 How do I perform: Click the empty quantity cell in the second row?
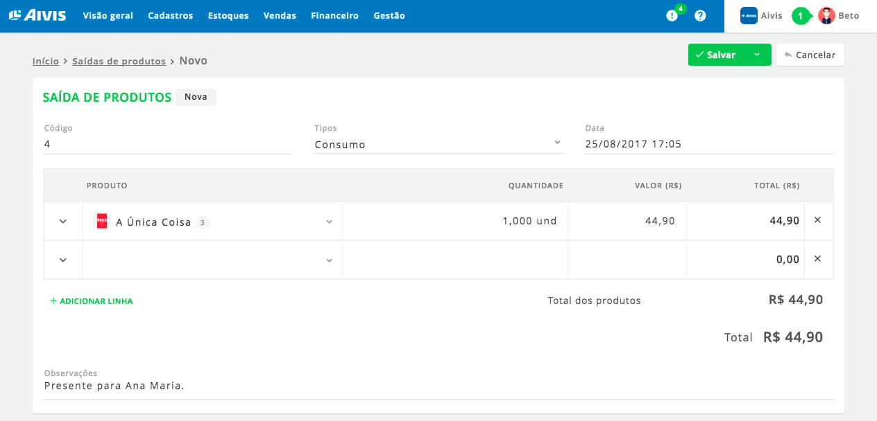455,260
